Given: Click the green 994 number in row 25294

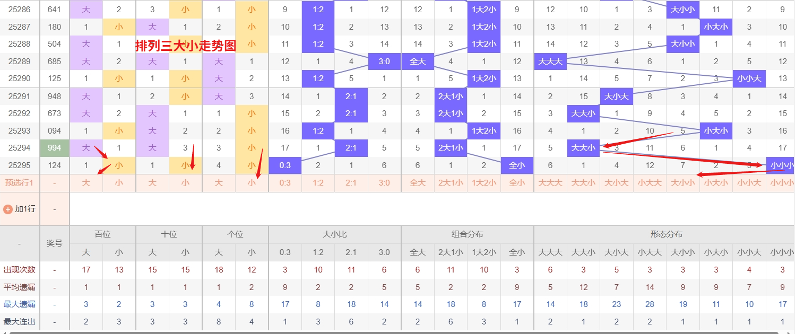Looking at the screenshot, I should 54,148.
